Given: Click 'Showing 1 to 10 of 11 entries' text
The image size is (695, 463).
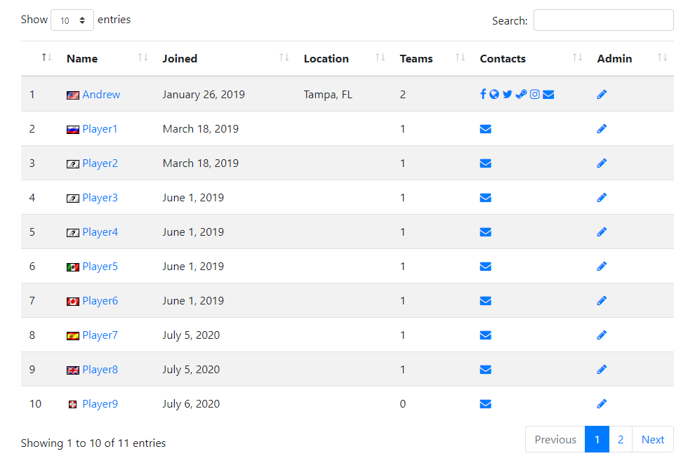Looking at the screenshot, I should (x=93, y=443).
